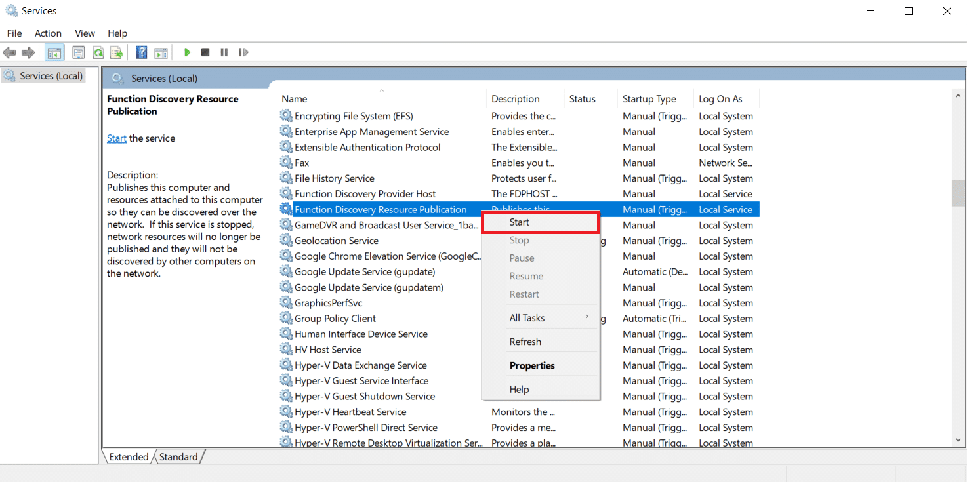Select Services (Local) in the console tree
The image size is (967, 482).
tap(51, 76)
